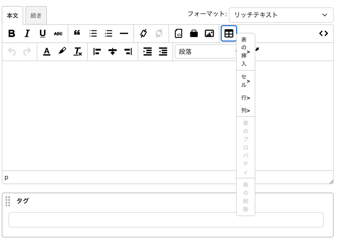
Task: Click the redo arrow
Action: (x=27, y=52)
